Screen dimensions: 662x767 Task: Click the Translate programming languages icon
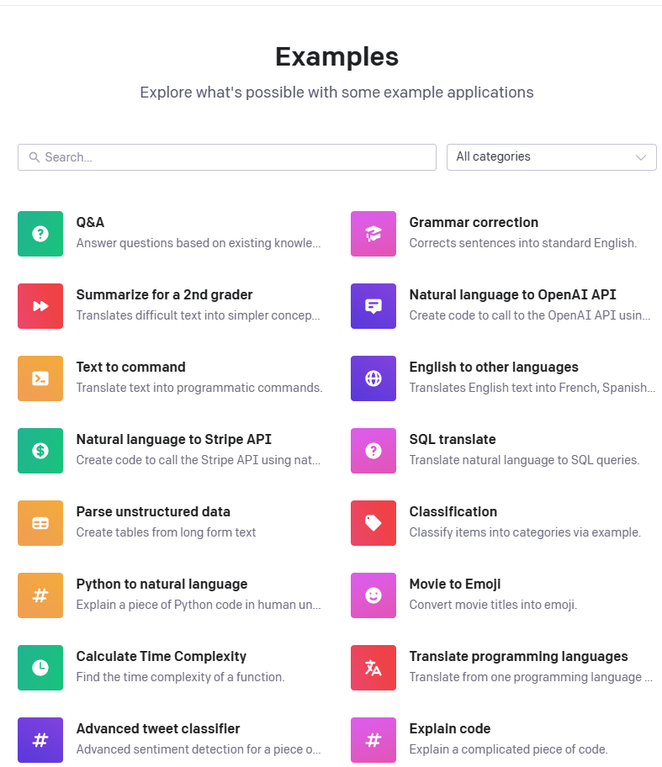[x=373, y=669]
